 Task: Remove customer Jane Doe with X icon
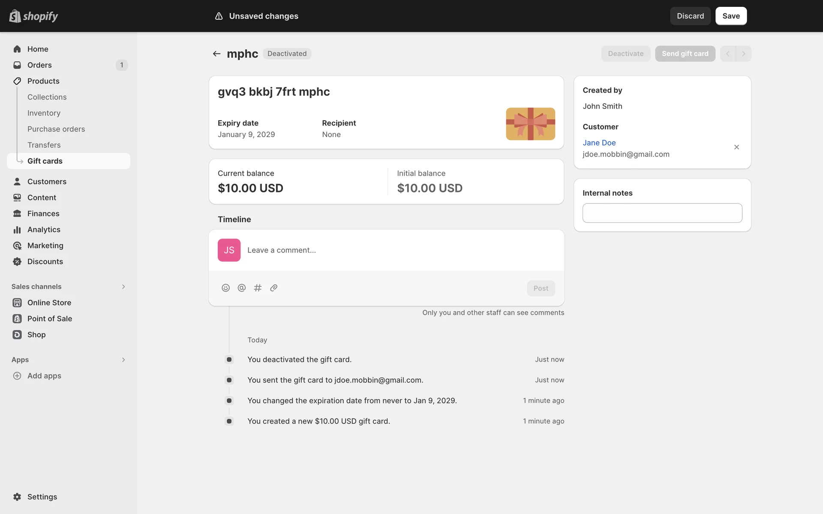tap(736, 147)
